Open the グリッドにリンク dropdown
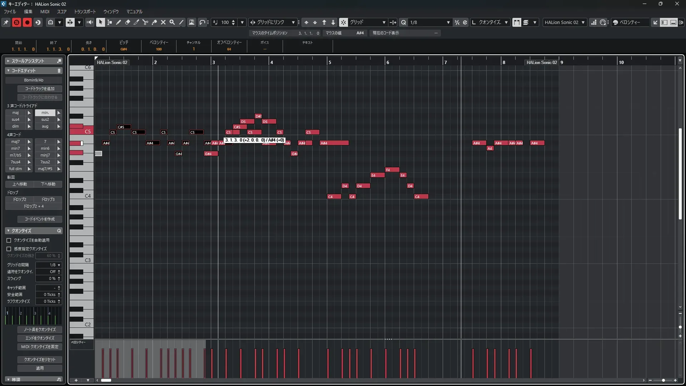Image resolution: width=686 pixels, height=386 pixels. tap(293, 22)
